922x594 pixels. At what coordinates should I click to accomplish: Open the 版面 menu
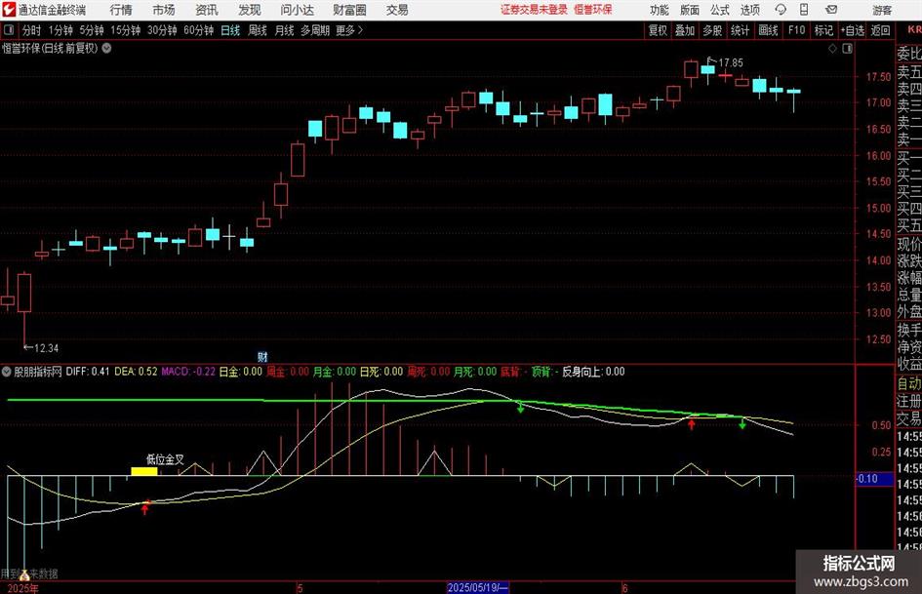689,10
